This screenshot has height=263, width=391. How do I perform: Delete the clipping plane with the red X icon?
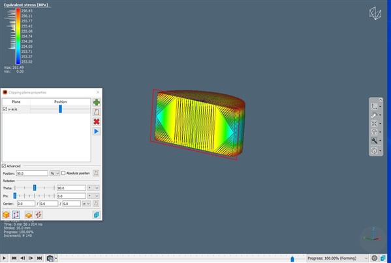[x=97, y=122]
